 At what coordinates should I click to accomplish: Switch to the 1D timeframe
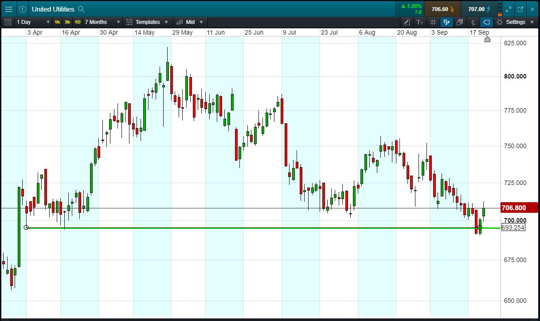77,22
